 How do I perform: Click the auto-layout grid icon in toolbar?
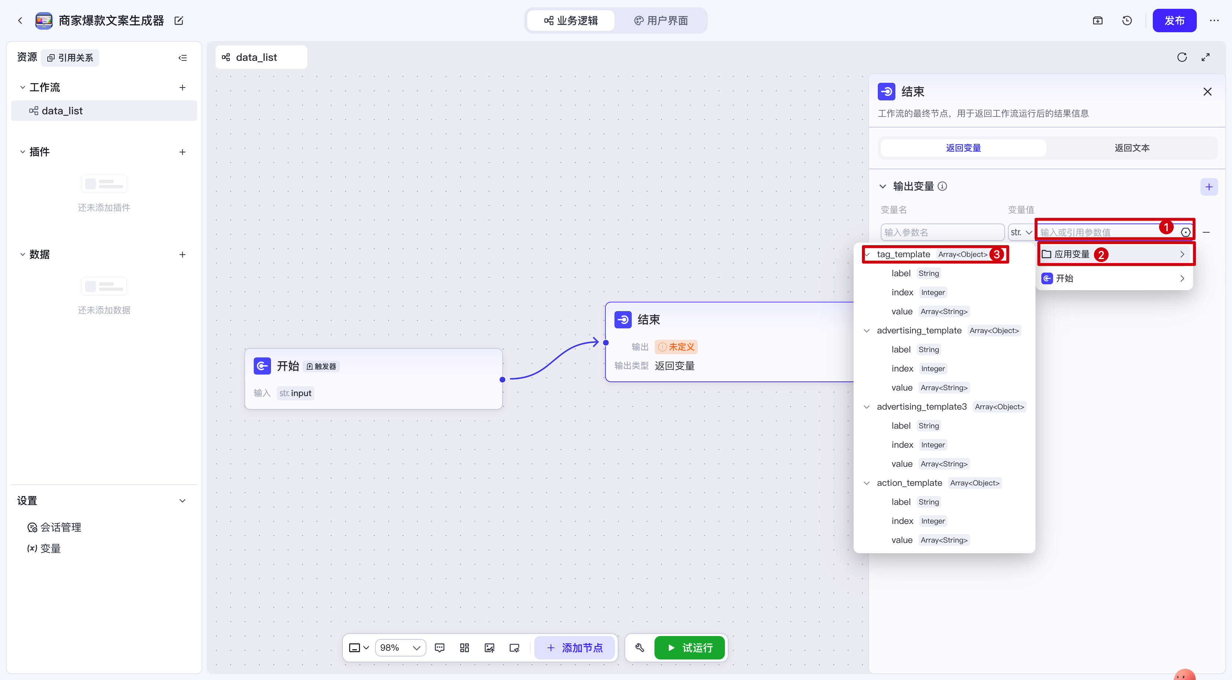465,648
